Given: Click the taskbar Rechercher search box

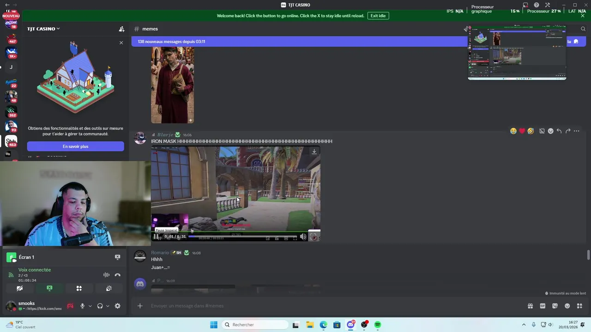Looking at the screenshot, I should (255, 325).
